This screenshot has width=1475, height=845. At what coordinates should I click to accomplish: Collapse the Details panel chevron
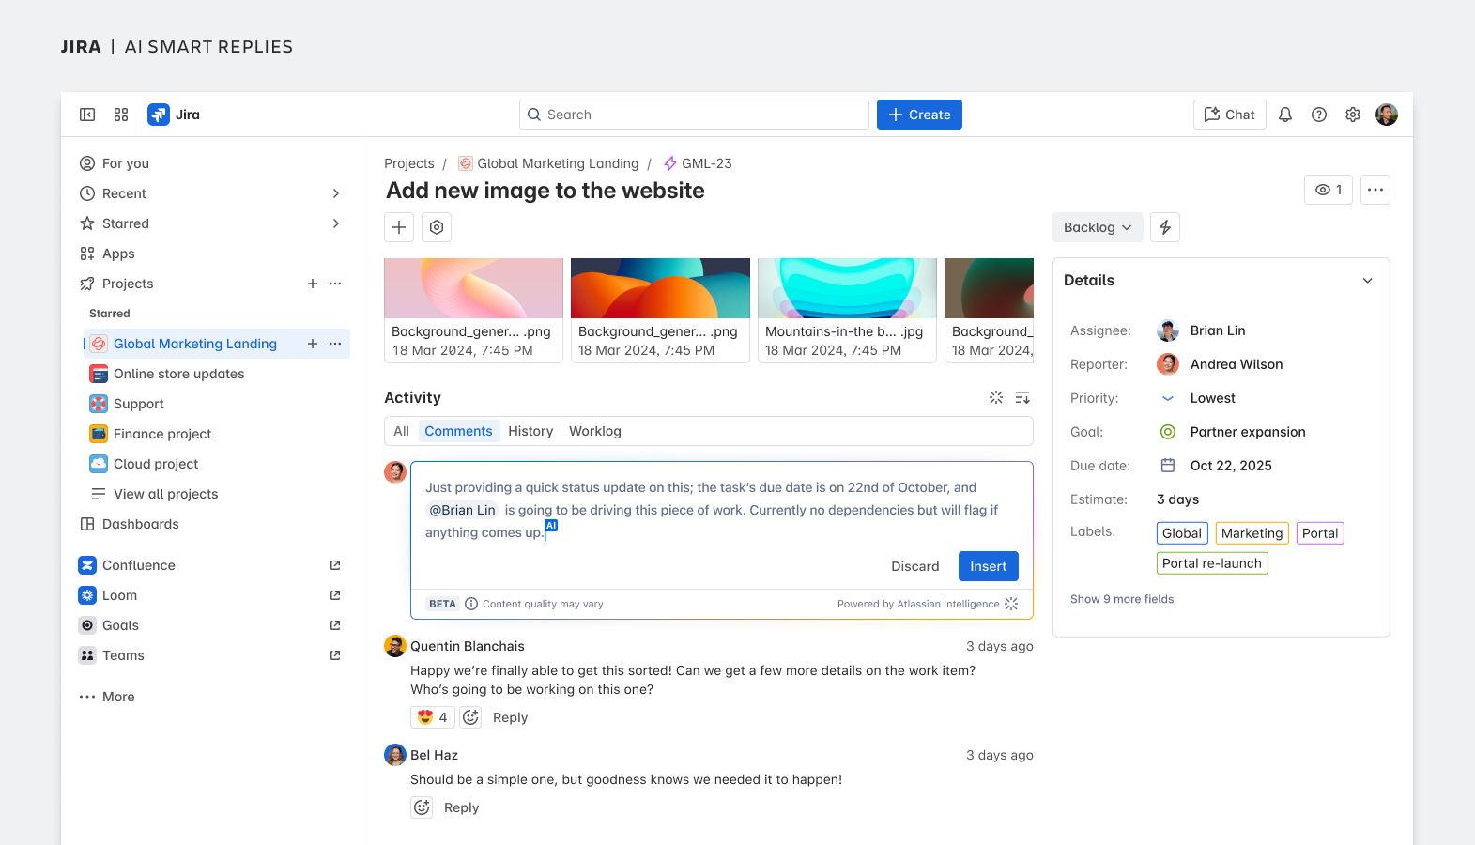(1368, 281)
